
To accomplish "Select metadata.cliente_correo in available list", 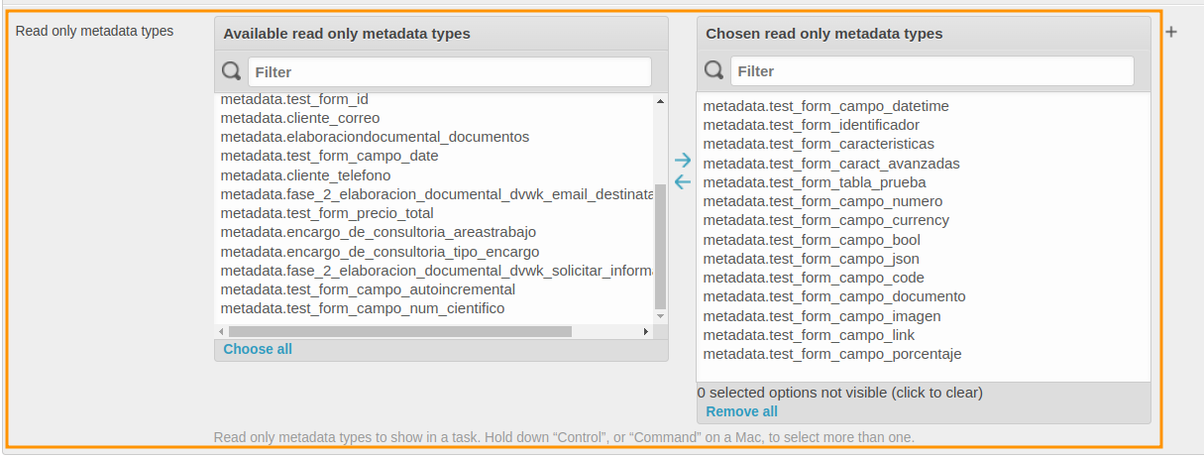I will (299, 118).
